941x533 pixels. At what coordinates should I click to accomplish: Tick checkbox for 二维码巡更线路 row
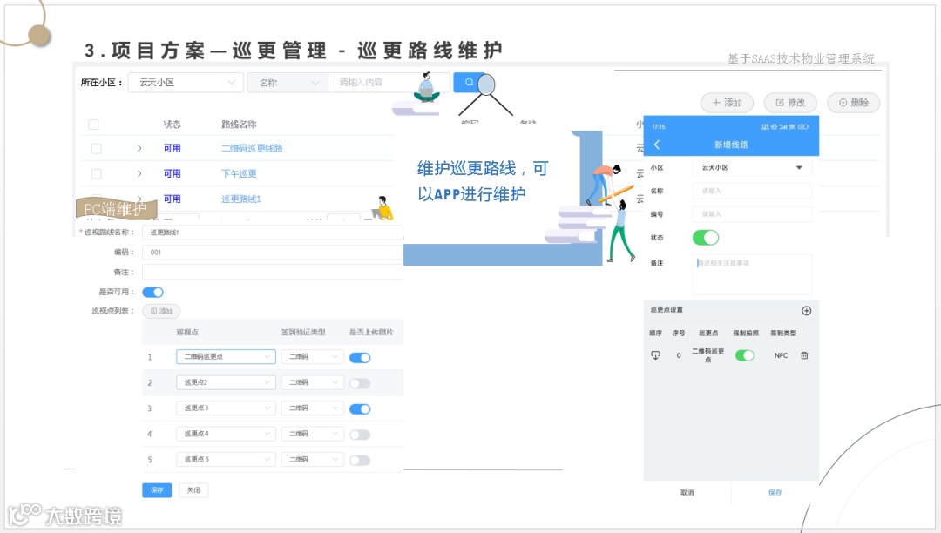(96, 149)
